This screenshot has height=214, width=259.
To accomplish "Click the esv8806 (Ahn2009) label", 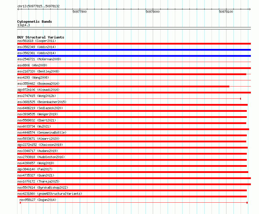I will point(32,65).
